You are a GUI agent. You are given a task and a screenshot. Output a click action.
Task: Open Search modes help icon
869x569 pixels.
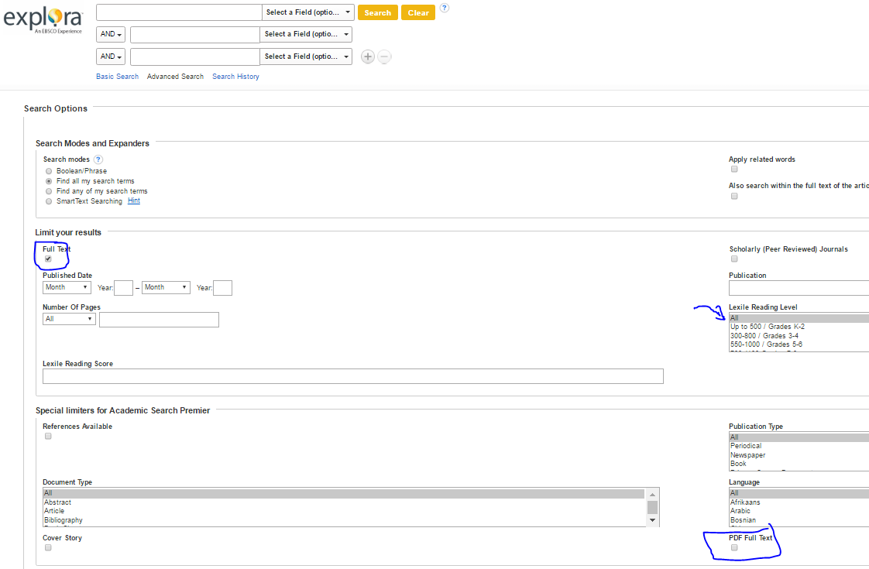98,159
